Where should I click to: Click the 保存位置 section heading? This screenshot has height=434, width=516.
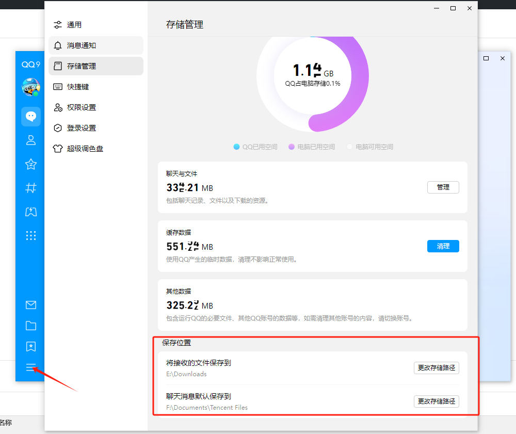point(176,343)
